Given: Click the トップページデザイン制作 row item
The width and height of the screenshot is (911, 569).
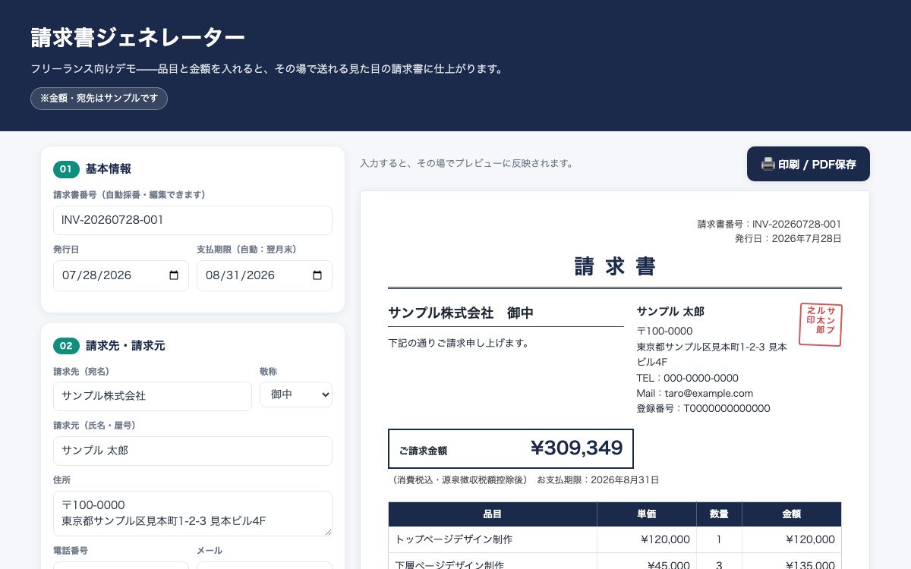Looking at the screenshot, I should pos(454,539).
